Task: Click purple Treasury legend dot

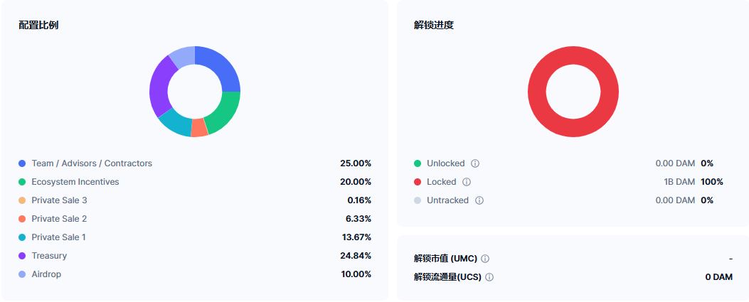Action: tap(22, 257)
